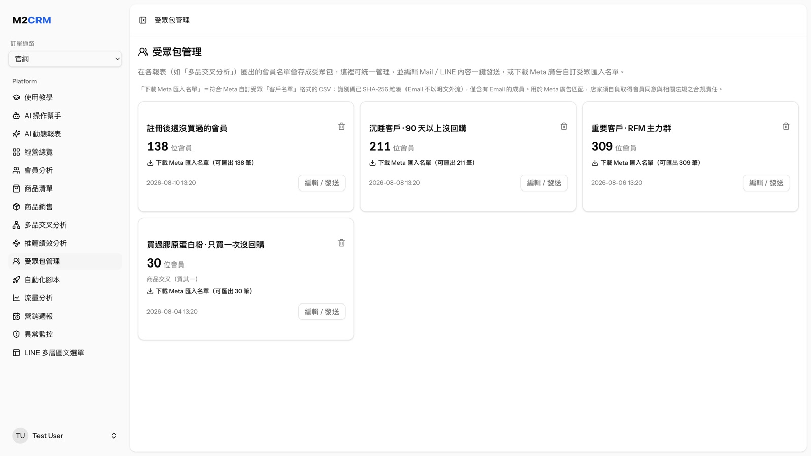Open LINE 多層圖文選單 in sidebar
Viewport: 811px width, 456px height.
65,353
